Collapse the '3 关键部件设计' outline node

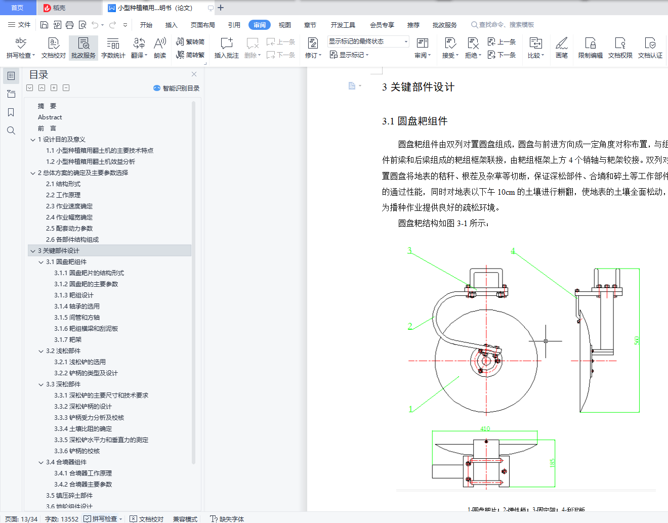[33, 251]
